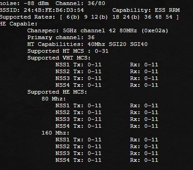Click the Primary channel: 36 line
This screenshot has width=193, height=170.
click(61, 37)
